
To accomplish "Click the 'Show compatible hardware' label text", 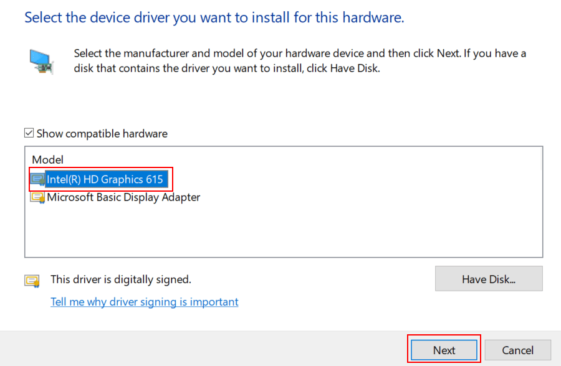I will tap(102, 133).
